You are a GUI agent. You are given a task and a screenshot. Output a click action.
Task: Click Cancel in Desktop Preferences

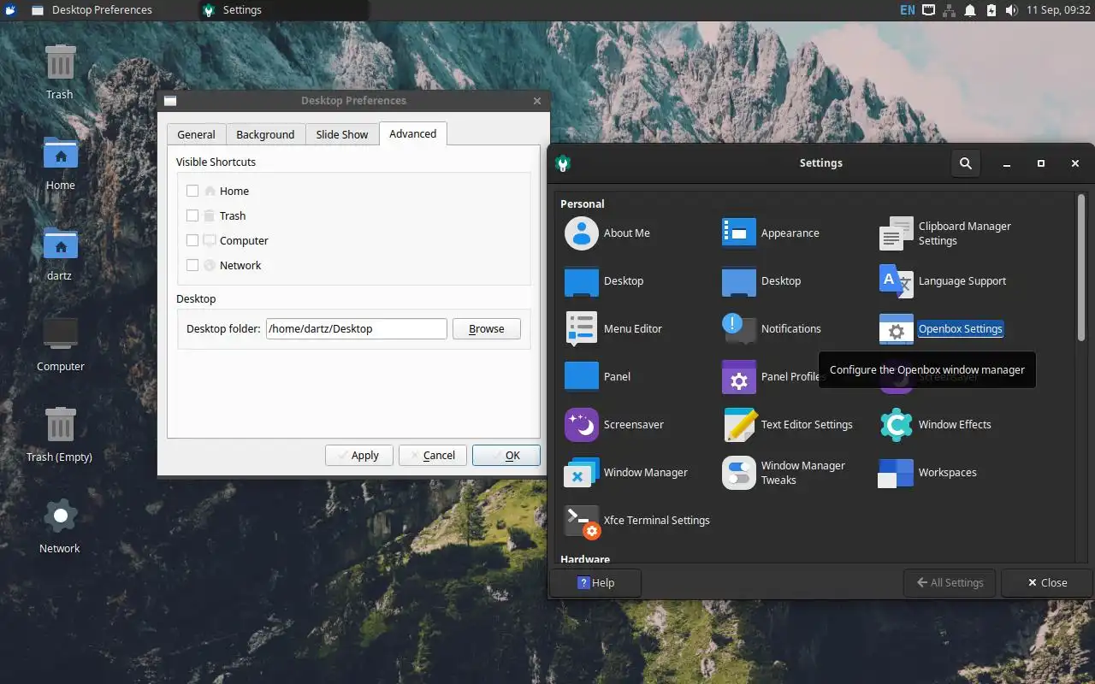click(x=433, y=455)
